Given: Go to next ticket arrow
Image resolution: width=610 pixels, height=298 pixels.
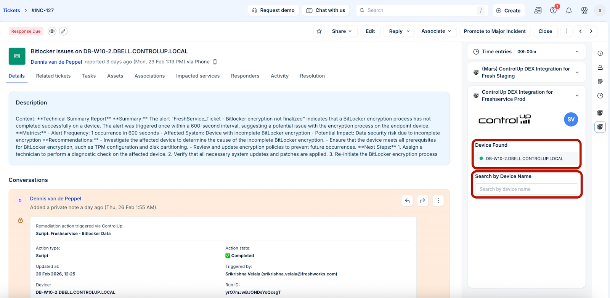Looking at the screenshot, I should [591, 31].
